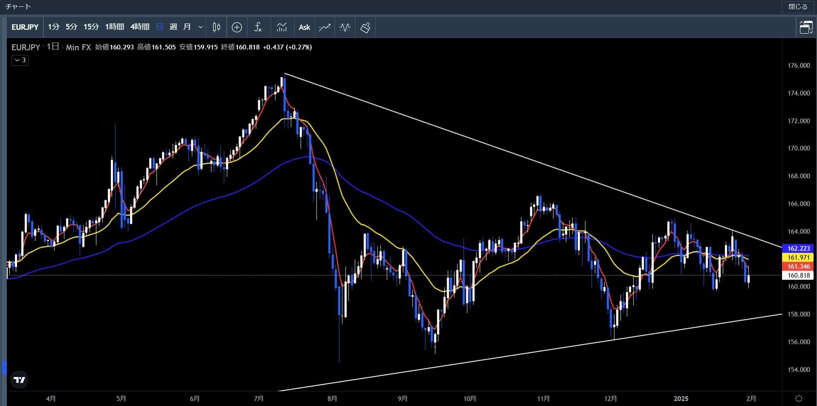The height and width of the screenshot is (406, 817).
Task: Click the TradingView logo
Action: click(19, 380)
